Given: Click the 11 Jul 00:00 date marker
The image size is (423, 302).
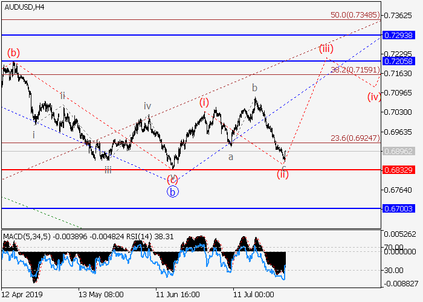Looking at the screenshot, I should click(253, 294).
